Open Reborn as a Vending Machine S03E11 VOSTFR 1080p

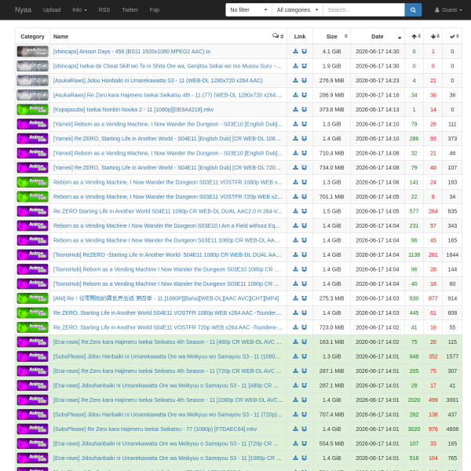coord(168,182)
